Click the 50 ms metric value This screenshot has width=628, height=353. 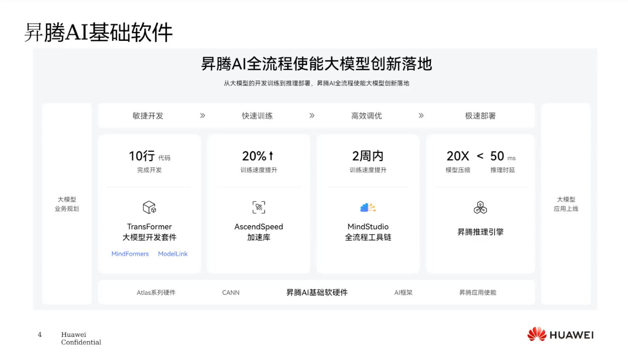tap(503, 156)
